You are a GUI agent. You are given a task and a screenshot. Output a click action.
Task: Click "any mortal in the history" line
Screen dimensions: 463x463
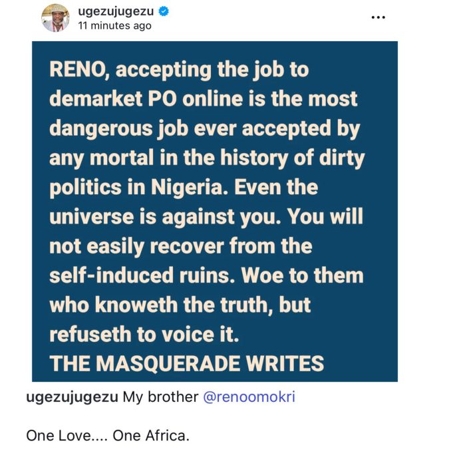tap(207, 158)
